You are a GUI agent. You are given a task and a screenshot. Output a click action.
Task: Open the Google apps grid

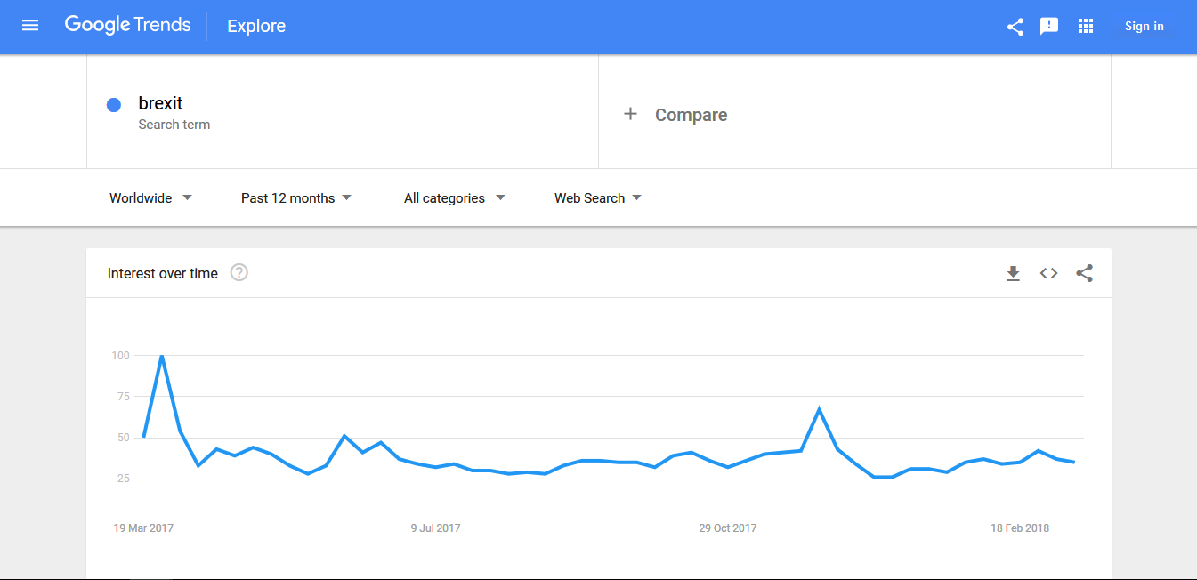click(1085, 26)
